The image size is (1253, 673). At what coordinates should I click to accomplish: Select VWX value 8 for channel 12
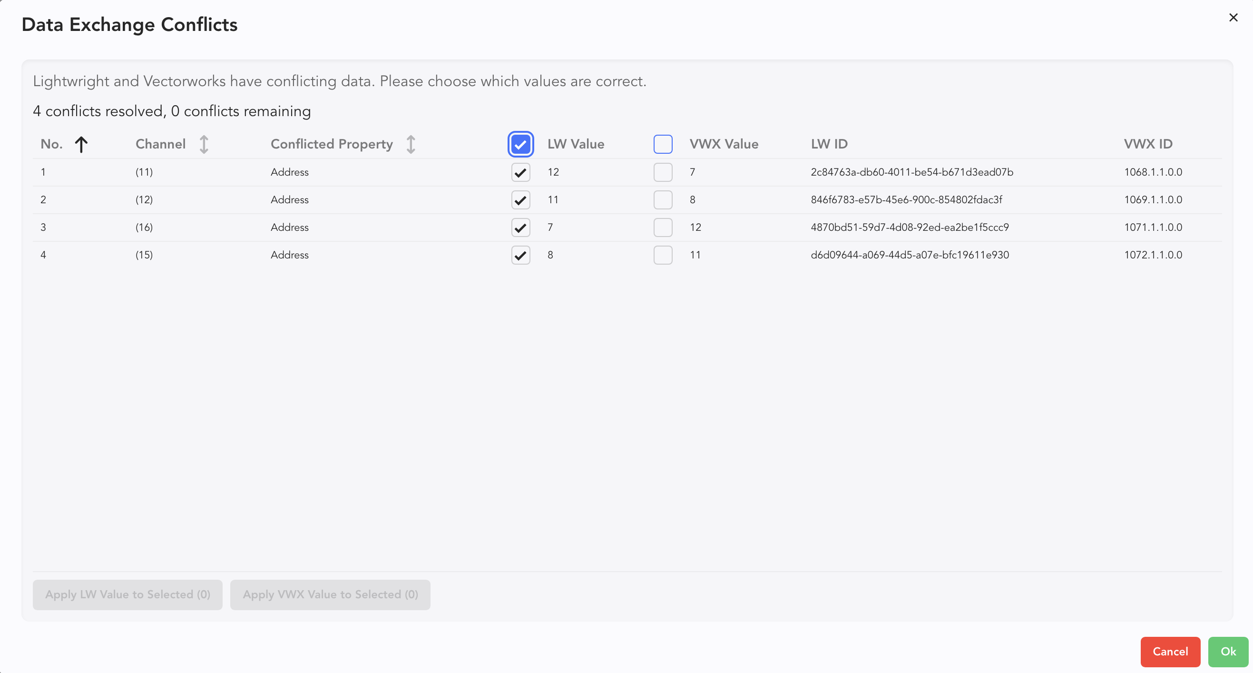click(x=663, y=200)
